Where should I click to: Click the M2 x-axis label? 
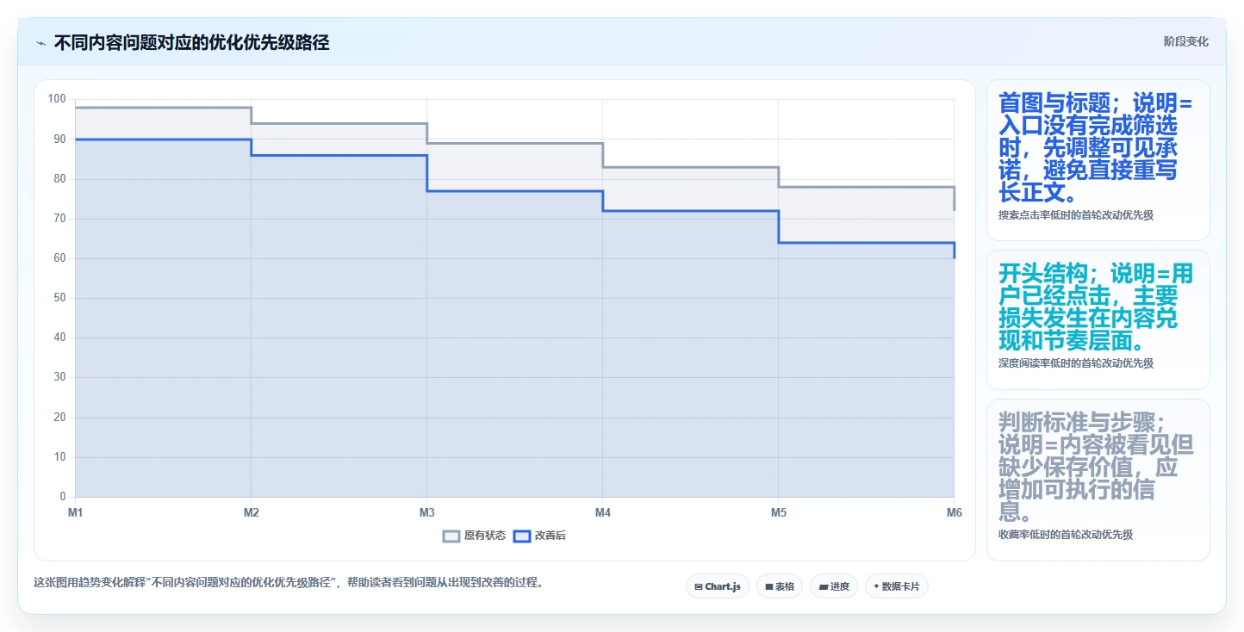pyautogui.click(x=251, y=513)
